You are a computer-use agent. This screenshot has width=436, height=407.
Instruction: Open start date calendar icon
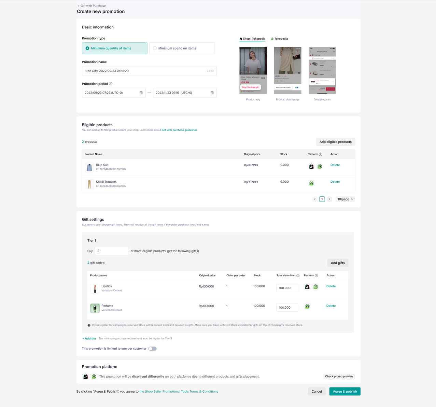[x=141, y=93]
